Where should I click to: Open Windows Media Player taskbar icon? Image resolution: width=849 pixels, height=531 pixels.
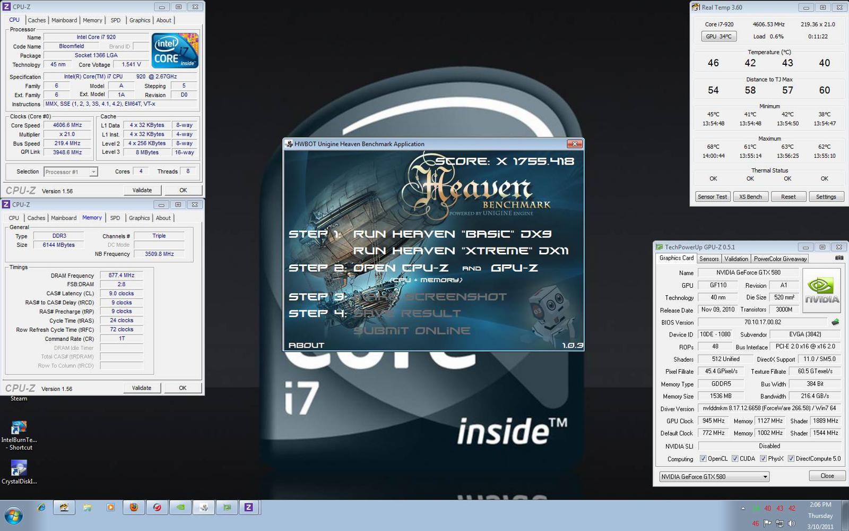click(x=110, y=508)
